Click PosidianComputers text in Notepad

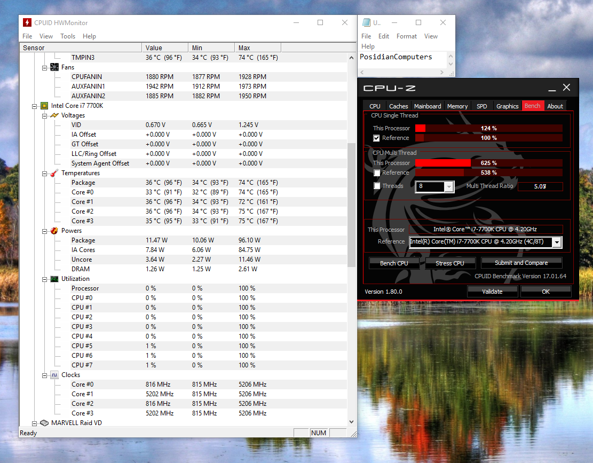click(x=396, y=57)
